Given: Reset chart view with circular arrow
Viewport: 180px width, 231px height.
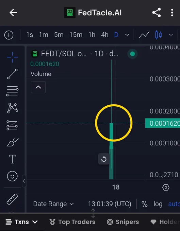Looking at the screenshot, I should [x=104, y=159].
